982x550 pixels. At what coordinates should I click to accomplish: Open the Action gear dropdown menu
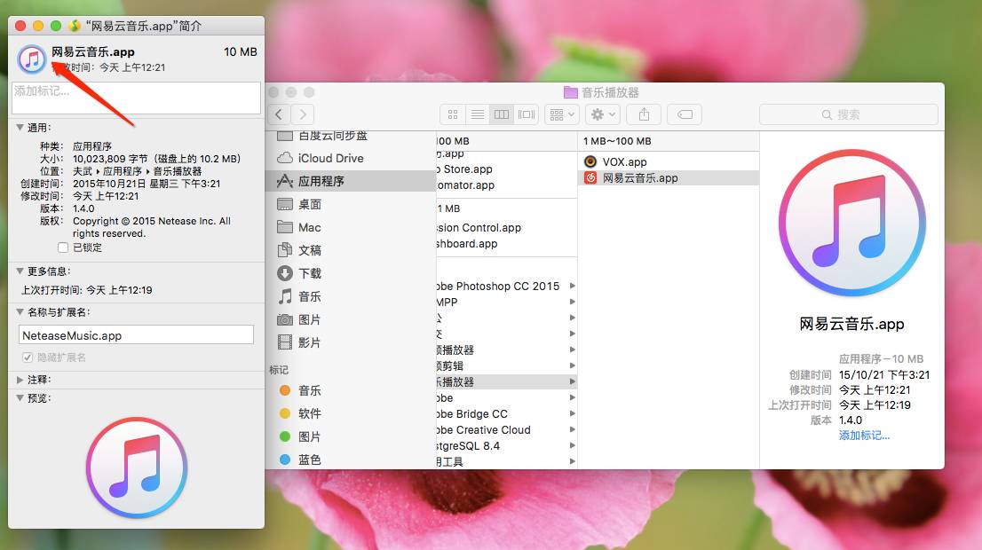(603, 114)
